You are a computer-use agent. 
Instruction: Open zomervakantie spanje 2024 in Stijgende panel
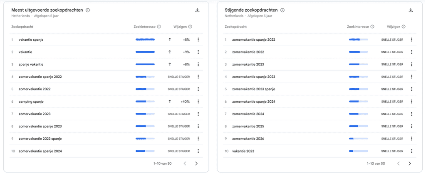(253, 102)
